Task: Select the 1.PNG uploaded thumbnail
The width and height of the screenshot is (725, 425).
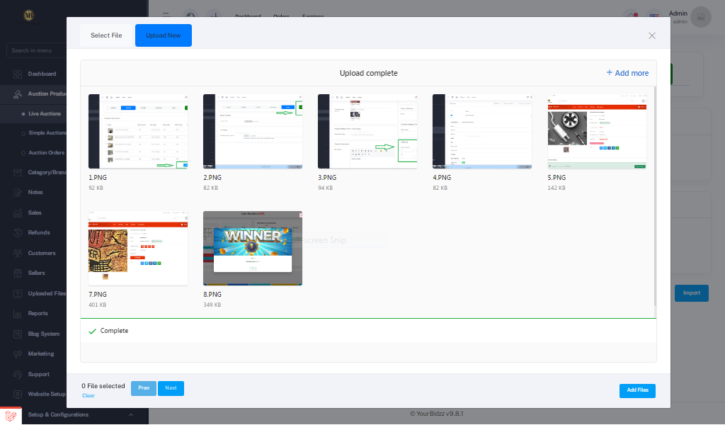Action: [138, 131]
